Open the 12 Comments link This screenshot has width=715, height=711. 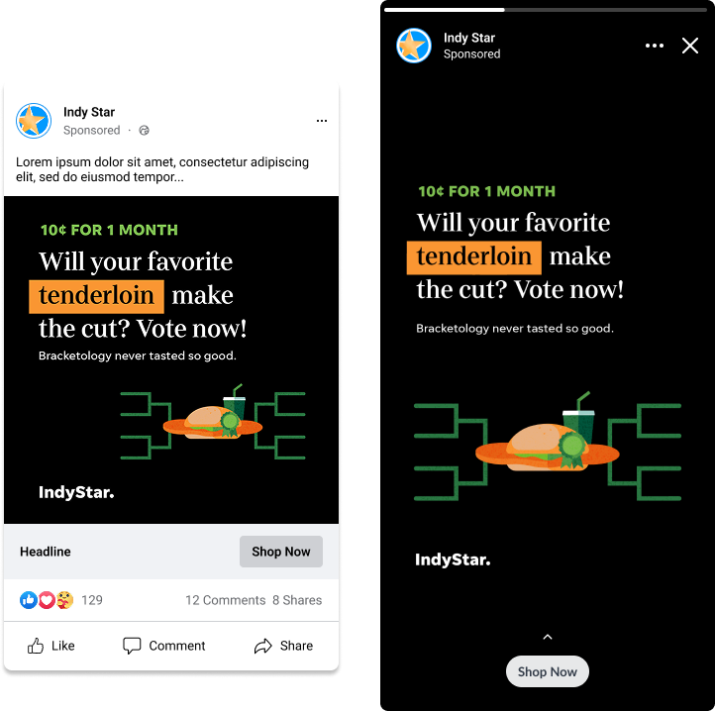226,600
